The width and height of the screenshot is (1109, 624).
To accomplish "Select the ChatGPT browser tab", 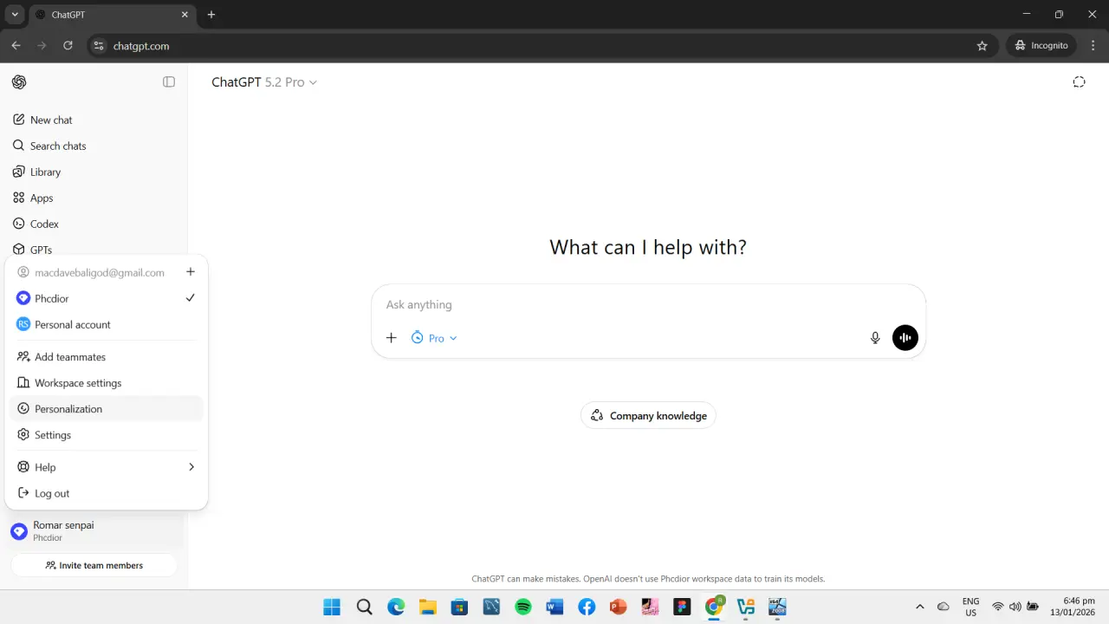I will [113, 15].
